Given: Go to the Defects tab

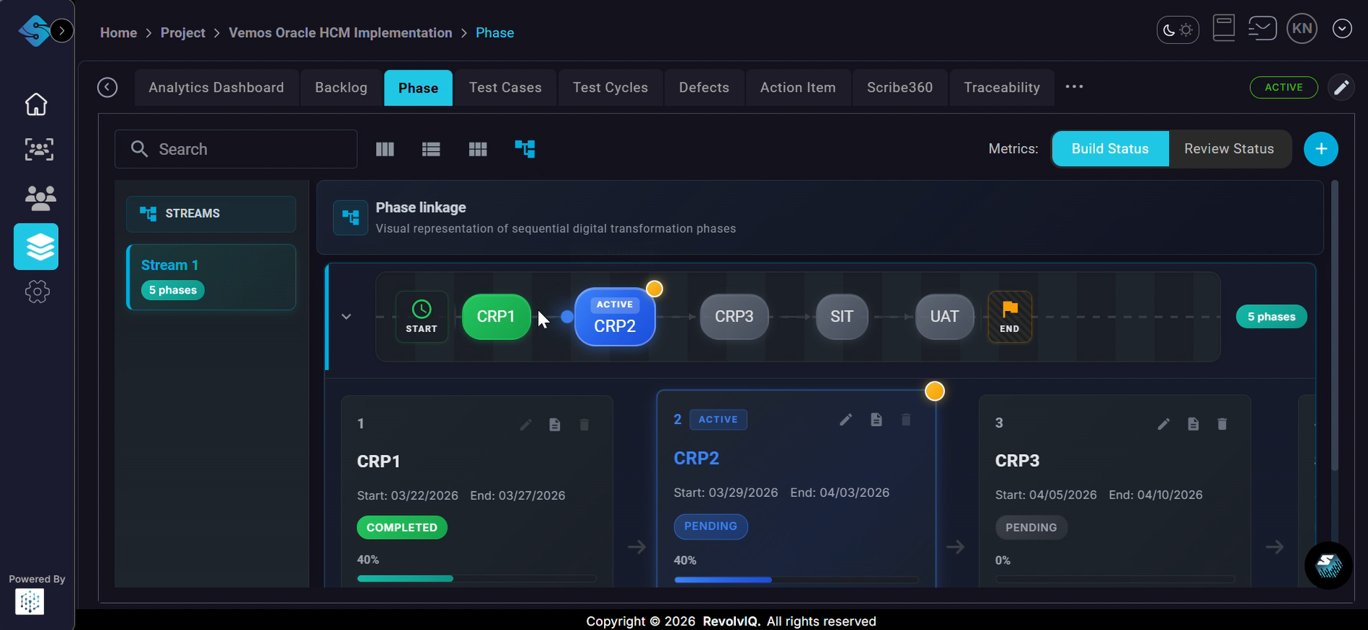Looking at the screenshot, I should [x=703, y=88].
